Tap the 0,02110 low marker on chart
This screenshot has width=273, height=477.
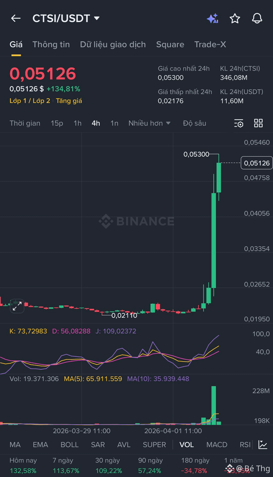(x=124, y=316)
